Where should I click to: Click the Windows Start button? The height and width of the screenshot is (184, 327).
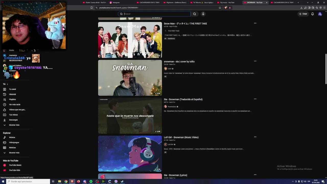[x=3, y=181]
